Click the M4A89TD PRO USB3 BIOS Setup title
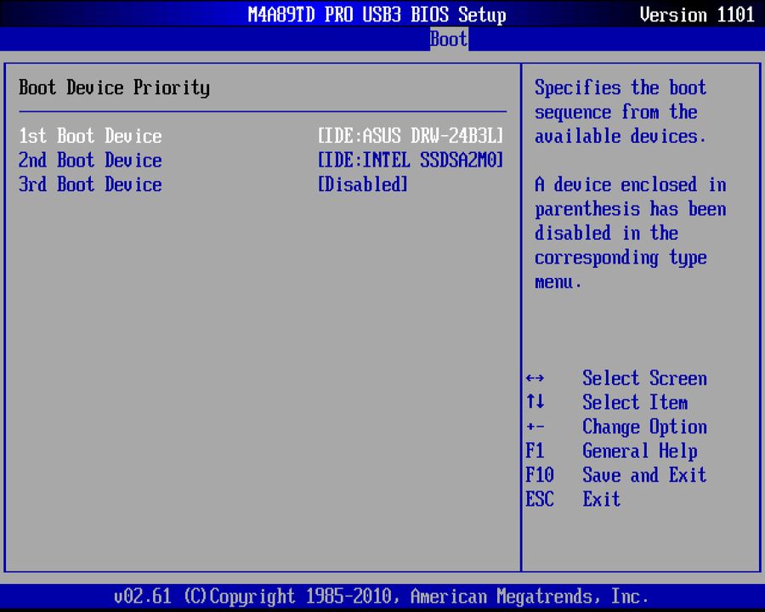765x612 pixels. (x=377, y=14)
